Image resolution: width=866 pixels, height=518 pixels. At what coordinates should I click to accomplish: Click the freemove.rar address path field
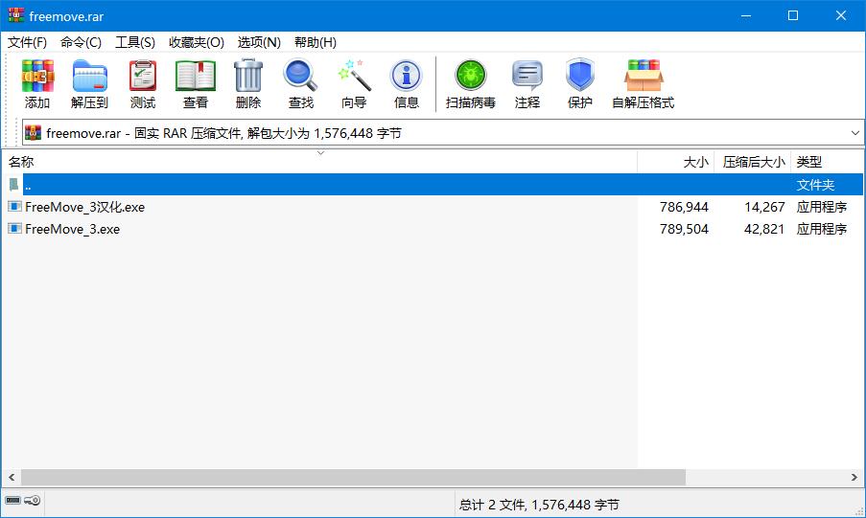click(x=443, y=133)
